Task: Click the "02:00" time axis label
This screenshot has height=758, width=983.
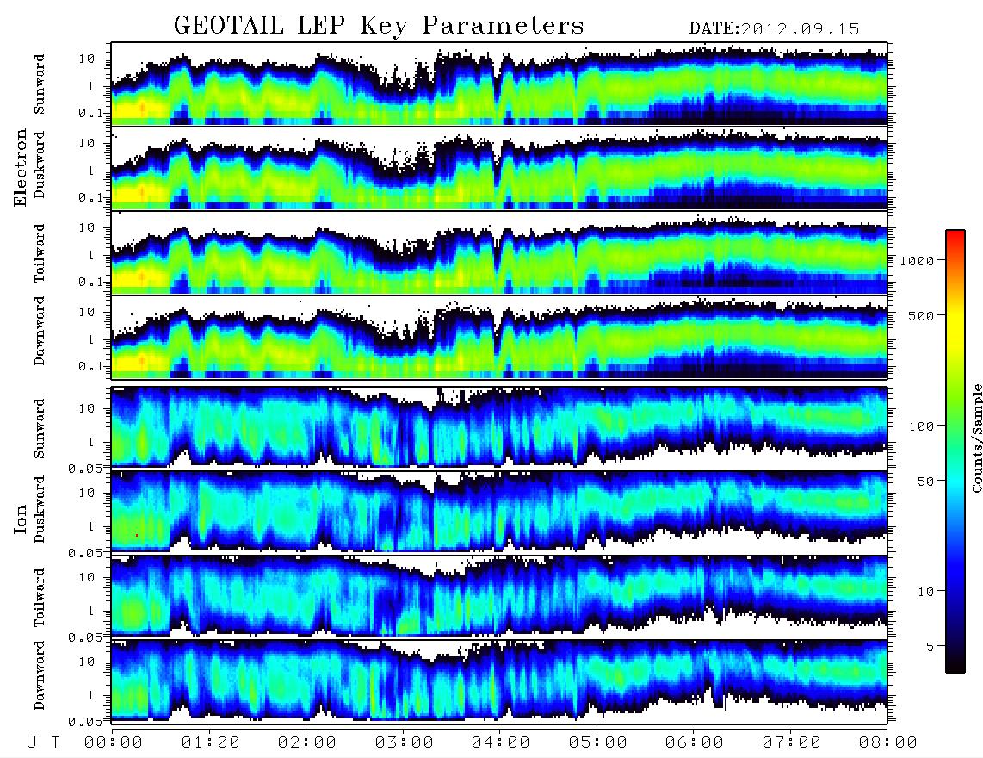Action: (x=307, y=743)
